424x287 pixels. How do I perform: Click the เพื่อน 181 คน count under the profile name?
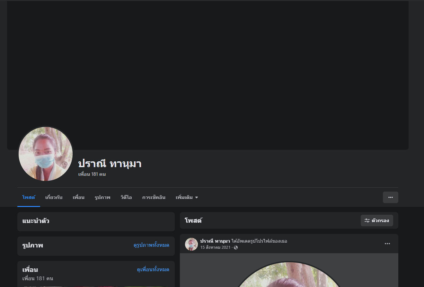(x=92, y=174)
